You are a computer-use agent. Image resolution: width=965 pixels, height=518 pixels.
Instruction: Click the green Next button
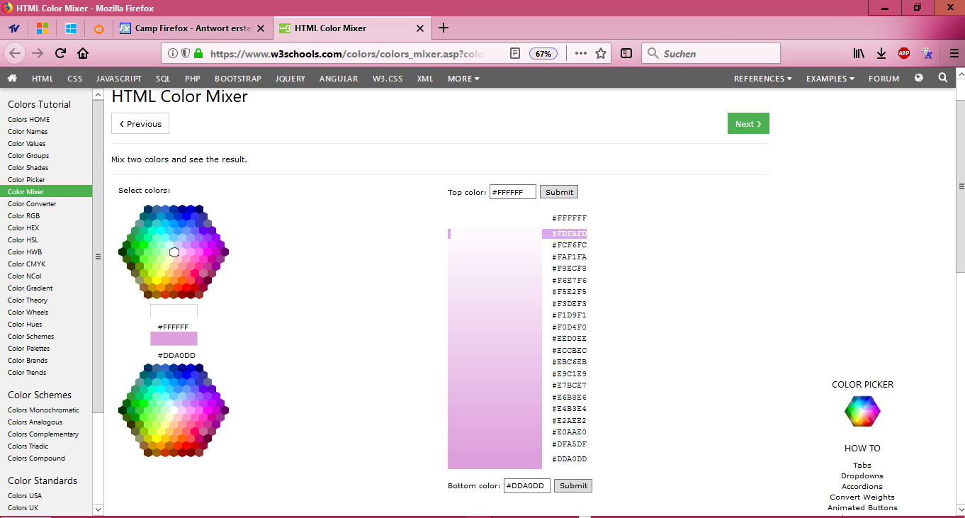747,124
